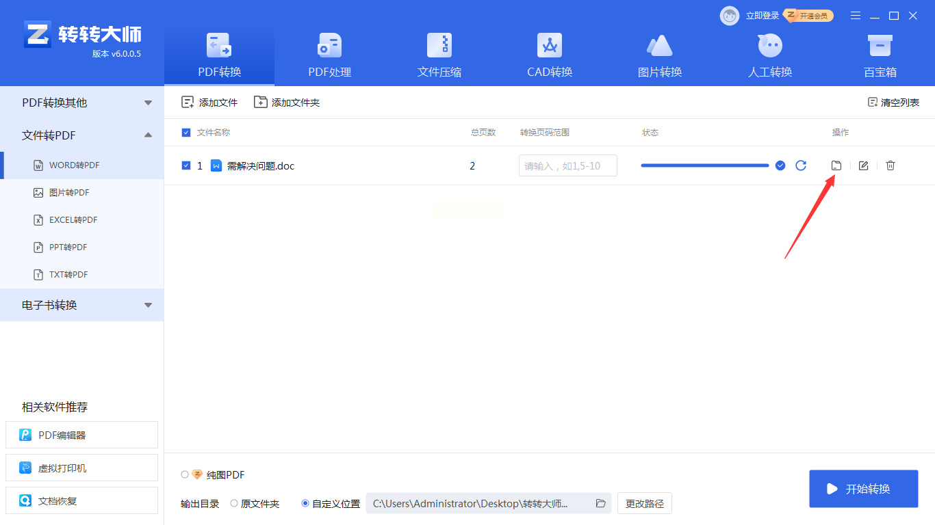Screen dimensions: 935x525
Task: Toggle the select-all checkbox beside 文件名称
Action: [186, 133]
